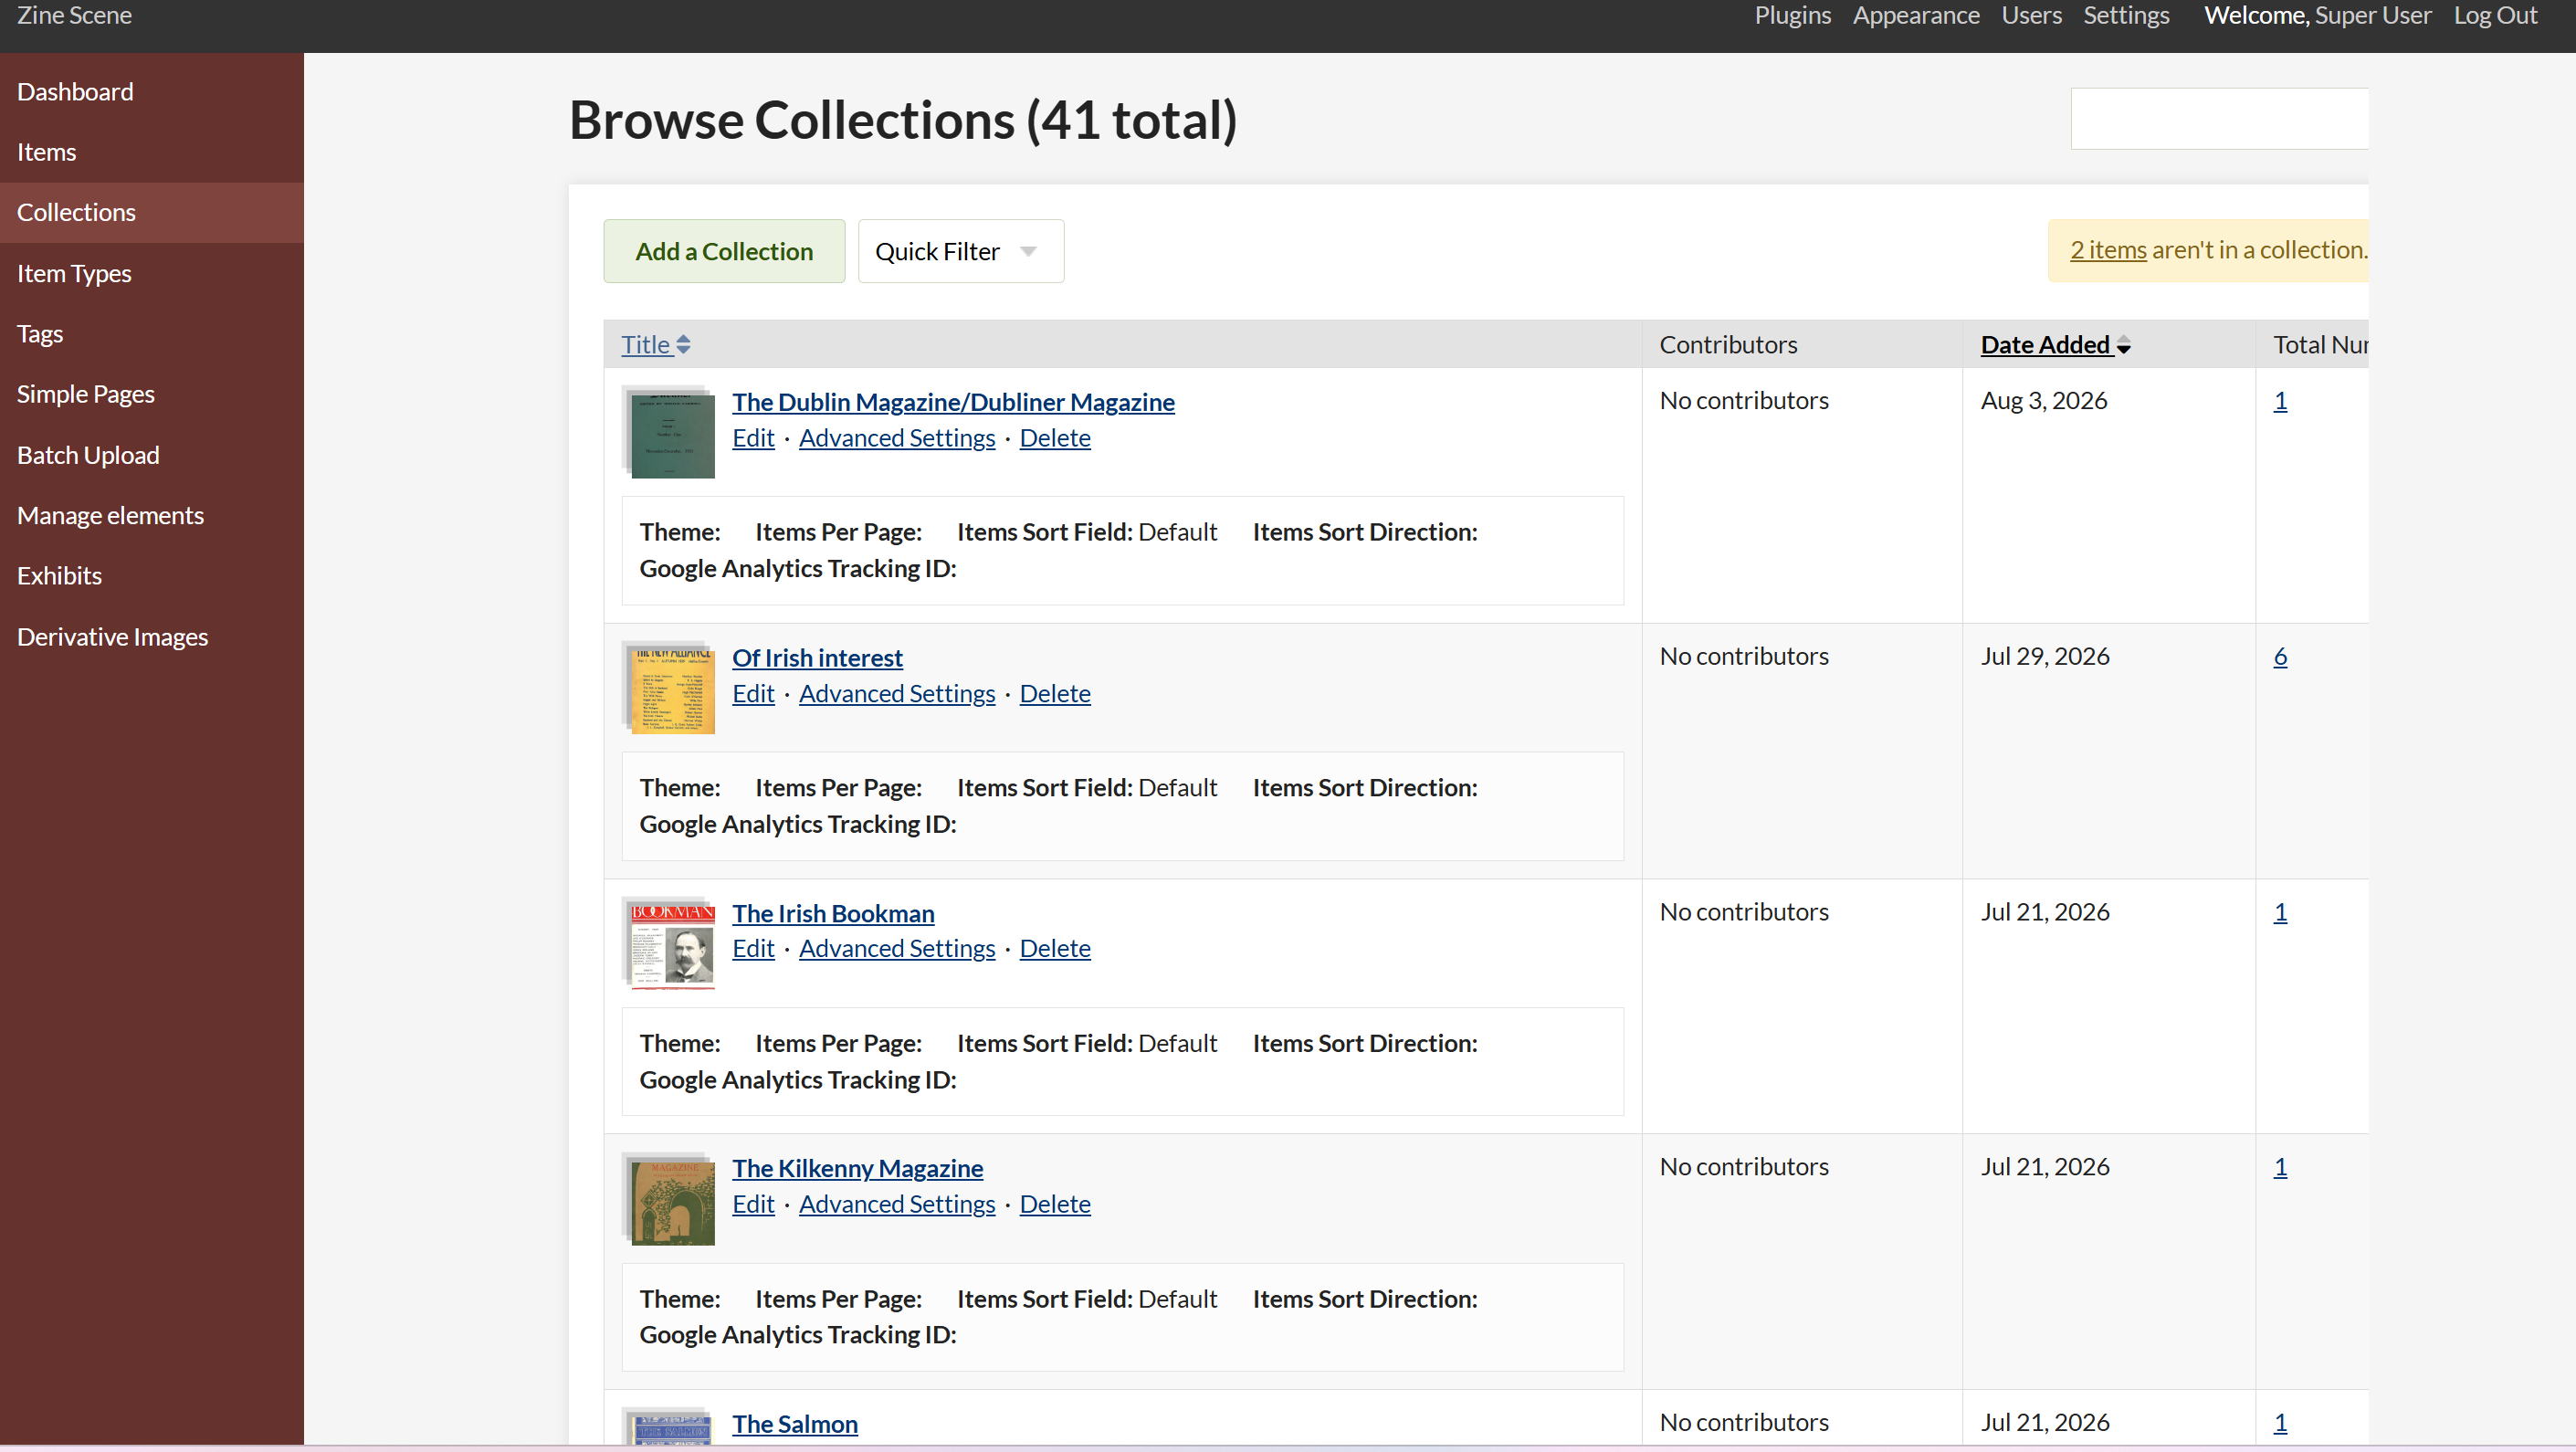Open Advanced Settings for The Irish Bookman
Screen dimensions: 2576x1452
point(897,949)
